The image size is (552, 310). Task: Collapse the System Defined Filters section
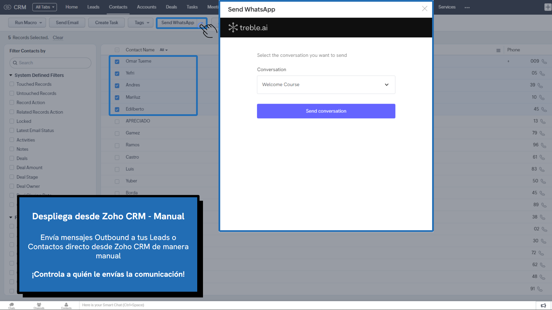tap(11, 75)
